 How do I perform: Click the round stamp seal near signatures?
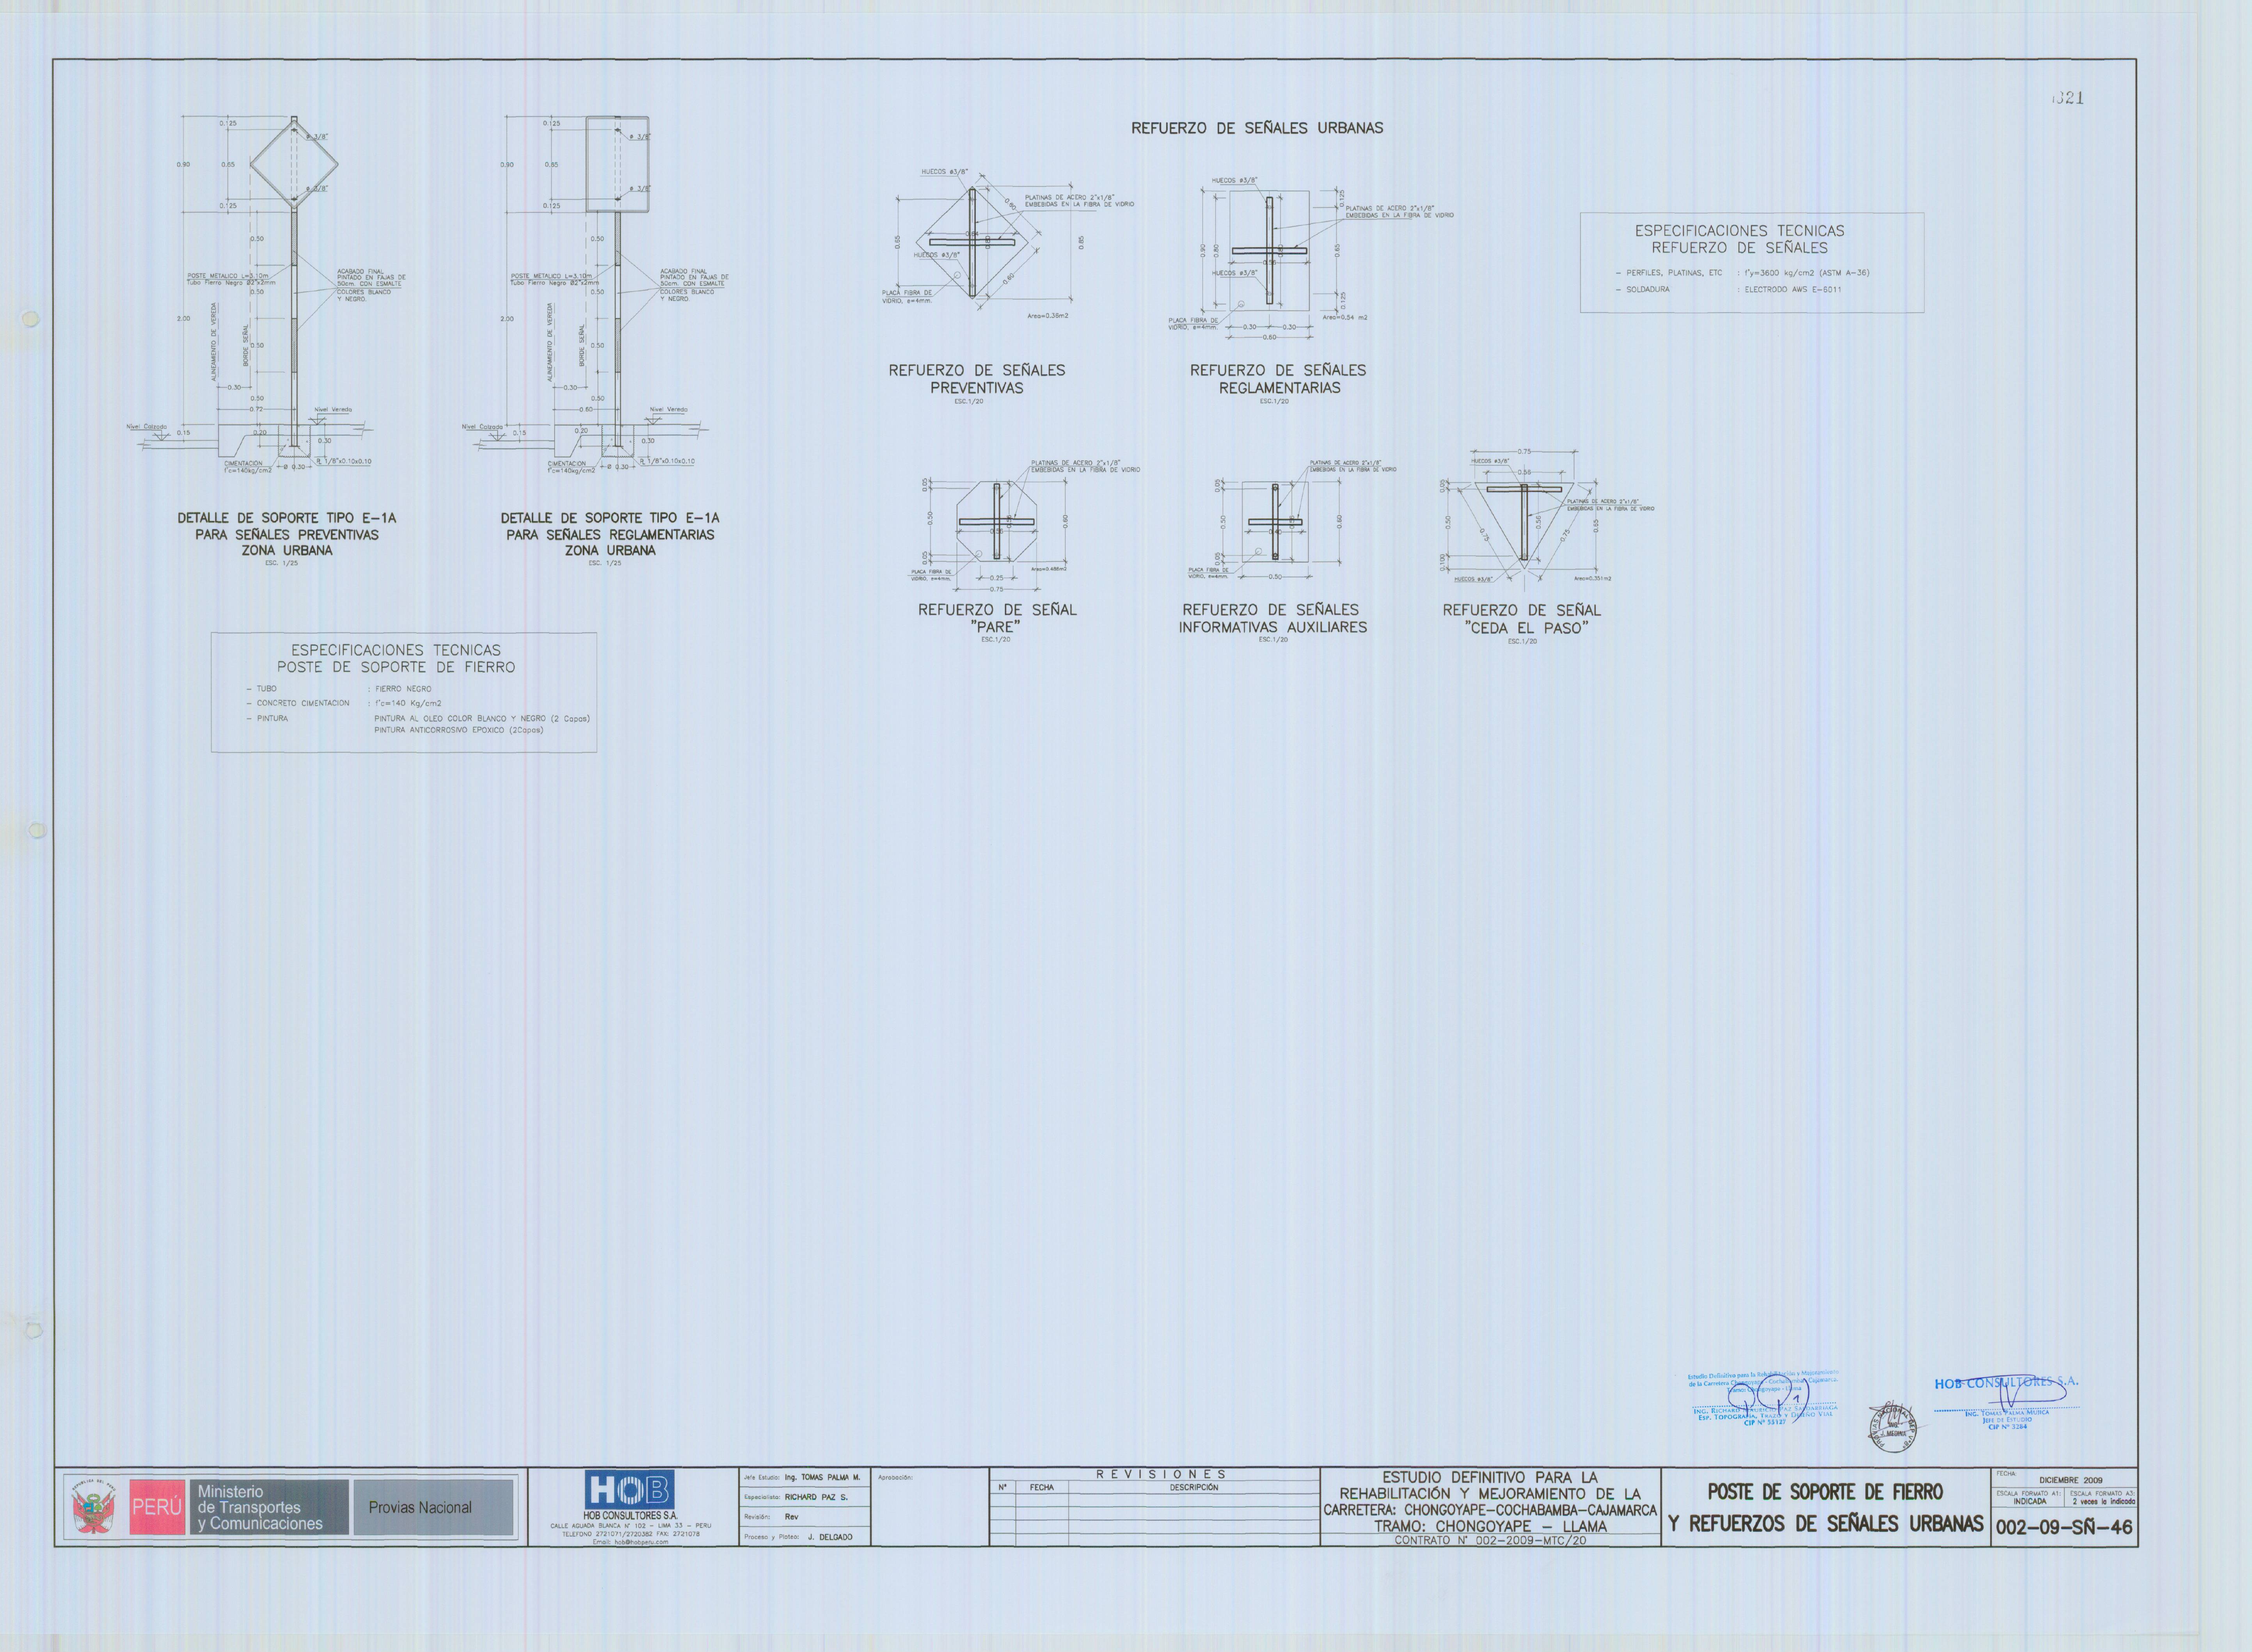[x=1893, y=1427]
